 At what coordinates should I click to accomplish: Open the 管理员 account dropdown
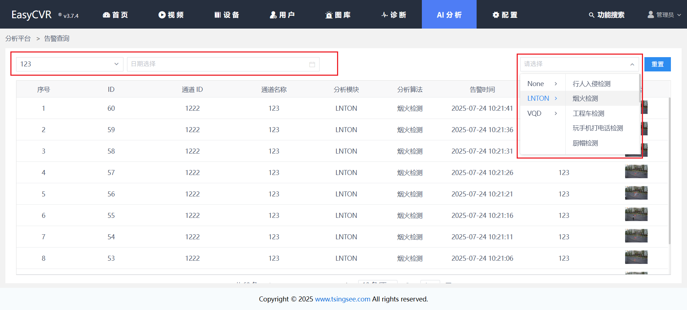(664, 15)
